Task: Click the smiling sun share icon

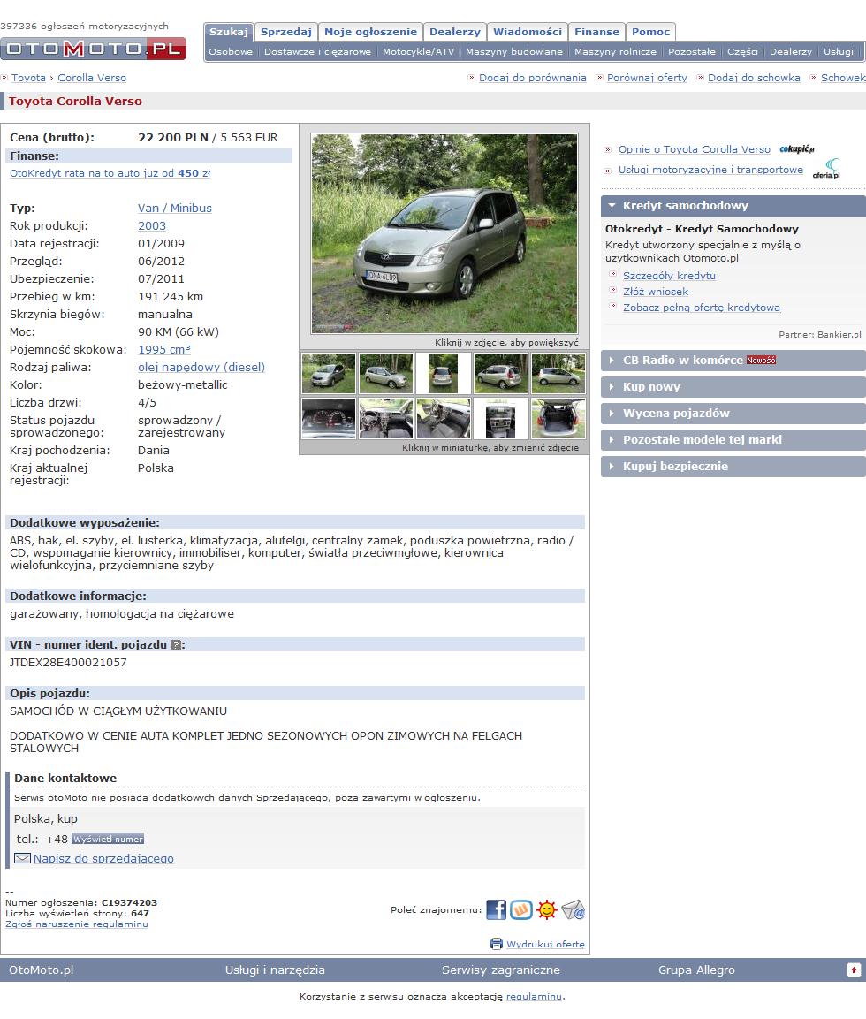Action: [547, 909]
